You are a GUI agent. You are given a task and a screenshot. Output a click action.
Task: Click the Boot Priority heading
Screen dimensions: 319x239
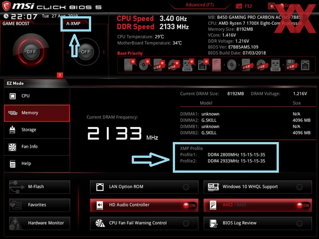[130, 53]
